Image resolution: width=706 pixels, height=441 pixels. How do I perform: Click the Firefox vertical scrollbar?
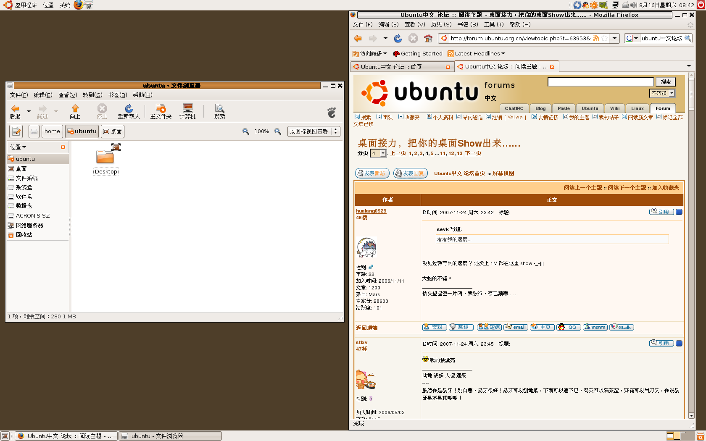click(x=691, y=245)
